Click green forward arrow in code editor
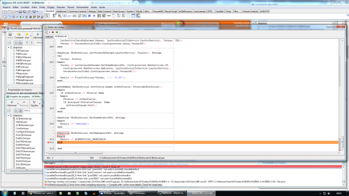349x196 pixels. (x=57, y=32)
